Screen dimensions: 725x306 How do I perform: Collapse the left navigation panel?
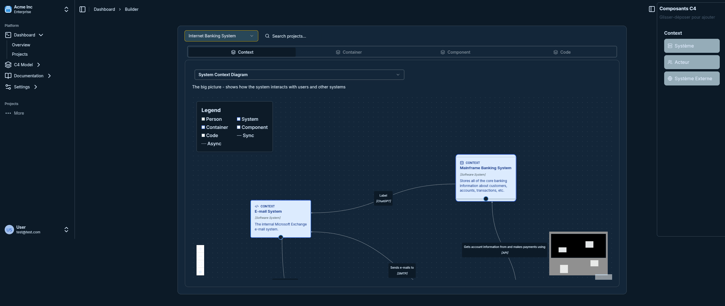(x=82, y=9)
